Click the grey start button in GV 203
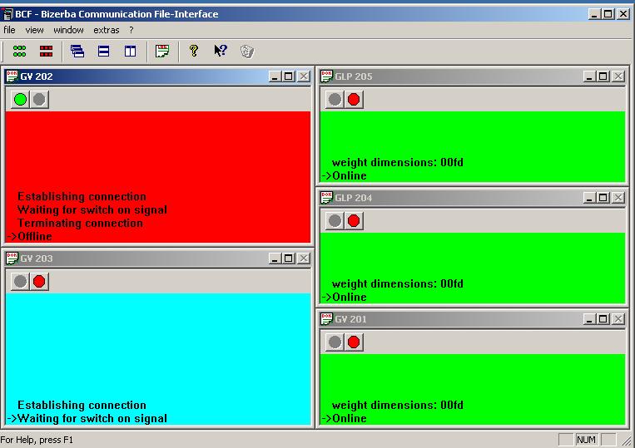 coord(21,282)
